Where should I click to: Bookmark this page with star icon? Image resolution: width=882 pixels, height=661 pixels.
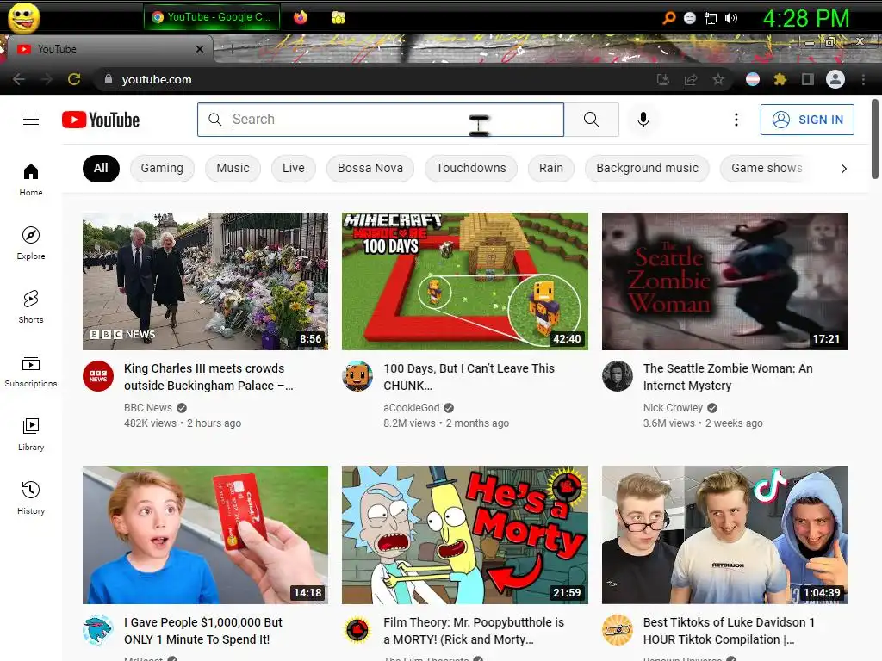718,79
